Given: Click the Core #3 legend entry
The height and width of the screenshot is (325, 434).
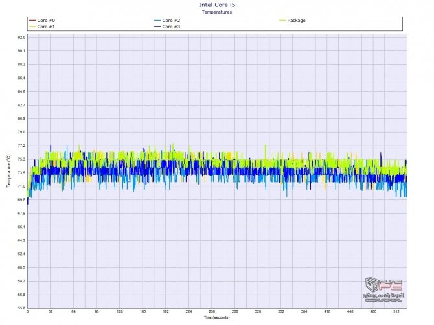Looking at the screenshot, I should (x=167, y=27).
